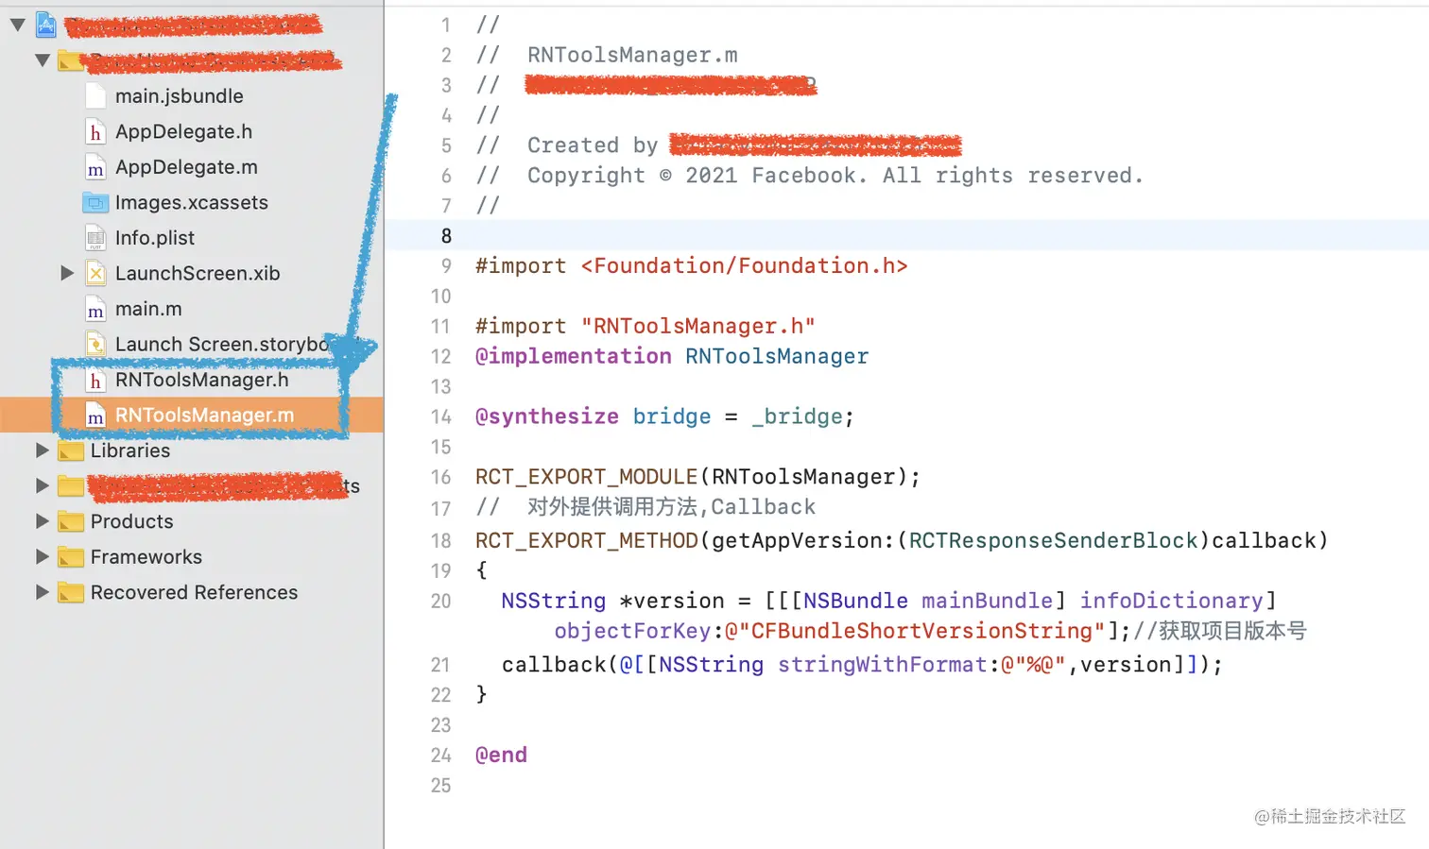
Task: Click the @synthesize keyword
Action: click(x=546, y=416)
